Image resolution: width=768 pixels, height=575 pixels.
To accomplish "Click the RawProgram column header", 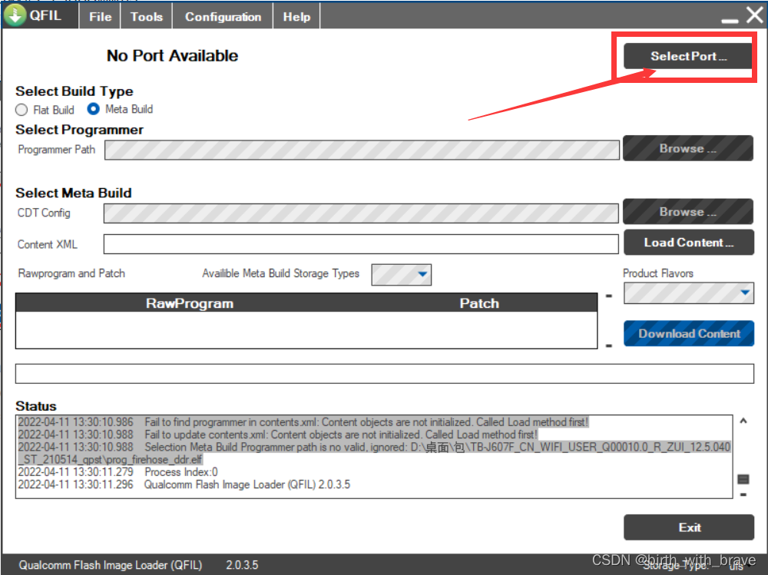I will [190, 303].
